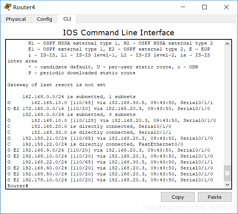Click the 'E1 - OSPF external type 1' line

pos(119,49)
